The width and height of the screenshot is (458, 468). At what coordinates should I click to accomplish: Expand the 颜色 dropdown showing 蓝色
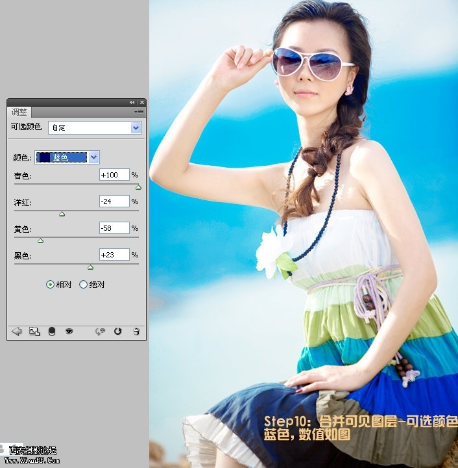point(67,157)
